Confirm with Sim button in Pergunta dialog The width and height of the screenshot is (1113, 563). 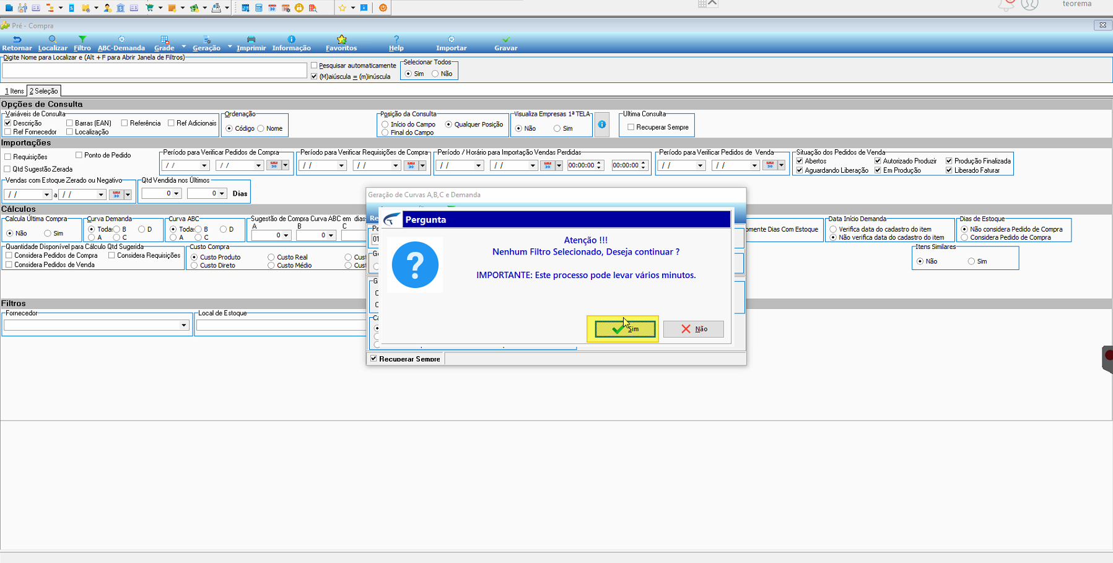click(625, 329)
